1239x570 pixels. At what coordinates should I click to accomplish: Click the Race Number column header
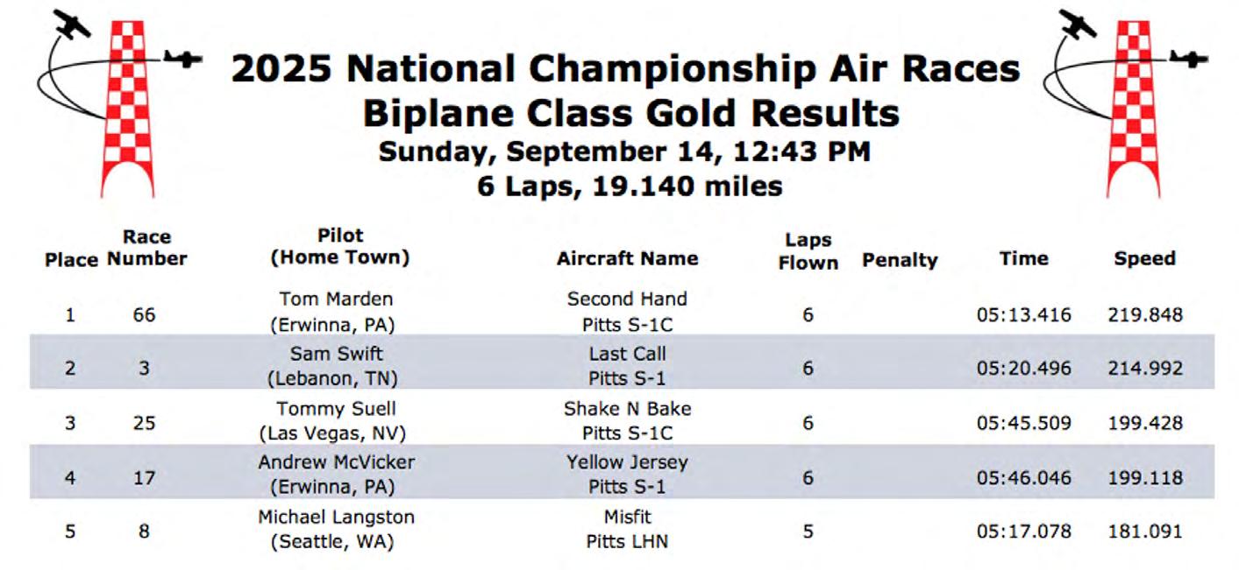point(146,248)
